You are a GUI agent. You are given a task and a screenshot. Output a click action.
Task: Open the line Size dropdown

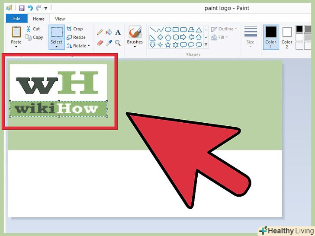(x=250, y=37)
